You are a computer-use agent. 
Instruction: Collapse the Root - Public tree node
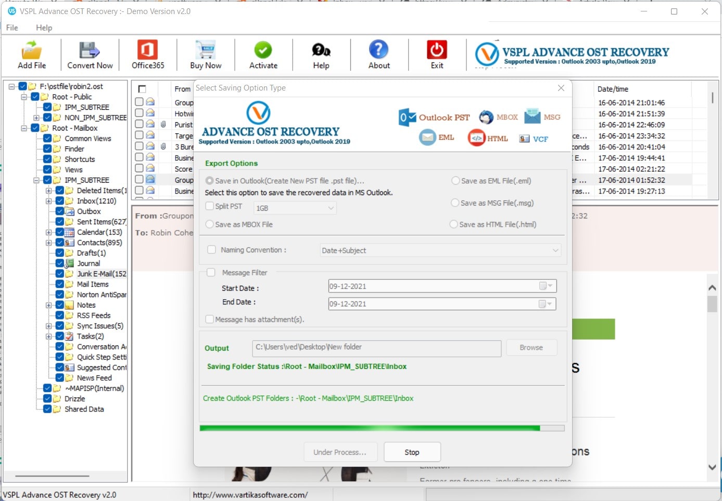coord(23,97)
